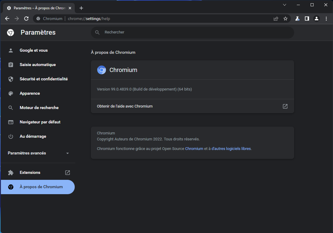Viewport: 333px width, 233px height.
Task: Close the Paramètres tab
Action: [70, 8]
